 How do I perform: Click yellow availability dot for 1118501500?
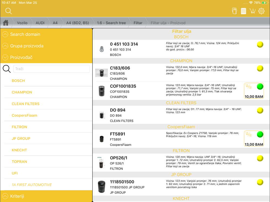[x=260, y=182]
